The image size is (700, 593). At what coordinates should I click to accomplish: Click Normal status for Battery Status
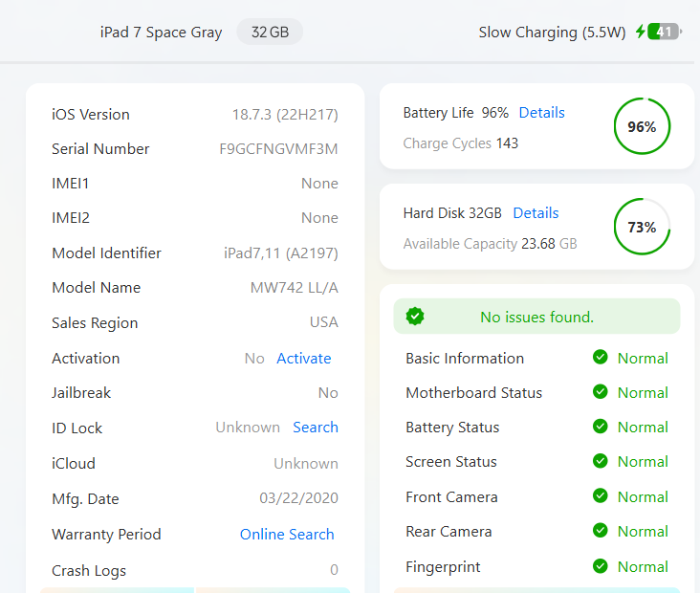pyautogui.click(x=643, y=427)
